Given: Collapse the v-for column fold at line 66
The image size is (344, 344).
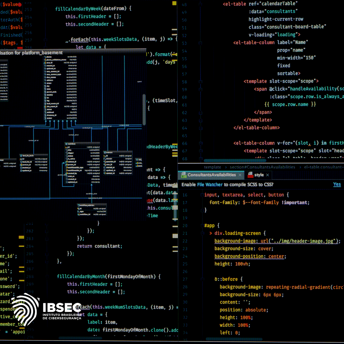Looking at the screenshot, I should [200, 143].
